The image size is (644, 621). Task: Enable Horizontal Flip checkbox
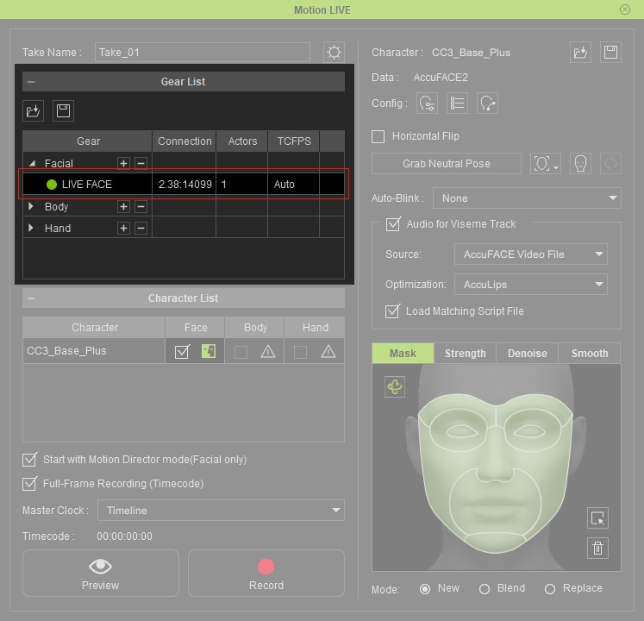(378, 136)
